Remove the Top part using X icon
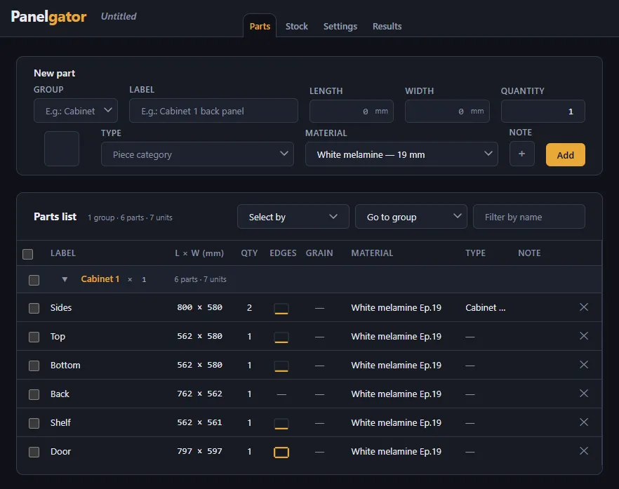Image resolution: width=619 pixels, height=489 pixels. point(583,335)
